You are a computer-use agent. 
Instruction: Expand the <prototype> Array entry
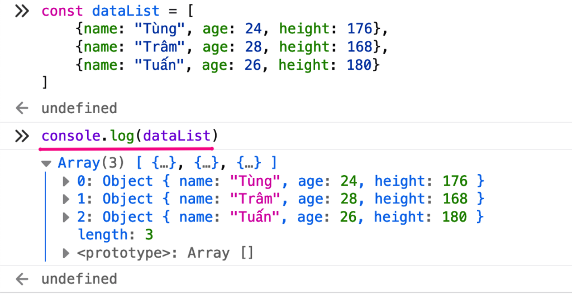click(x=66, y=253)
